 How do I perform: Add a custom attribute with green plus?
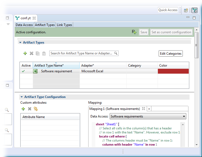point(23,109)
